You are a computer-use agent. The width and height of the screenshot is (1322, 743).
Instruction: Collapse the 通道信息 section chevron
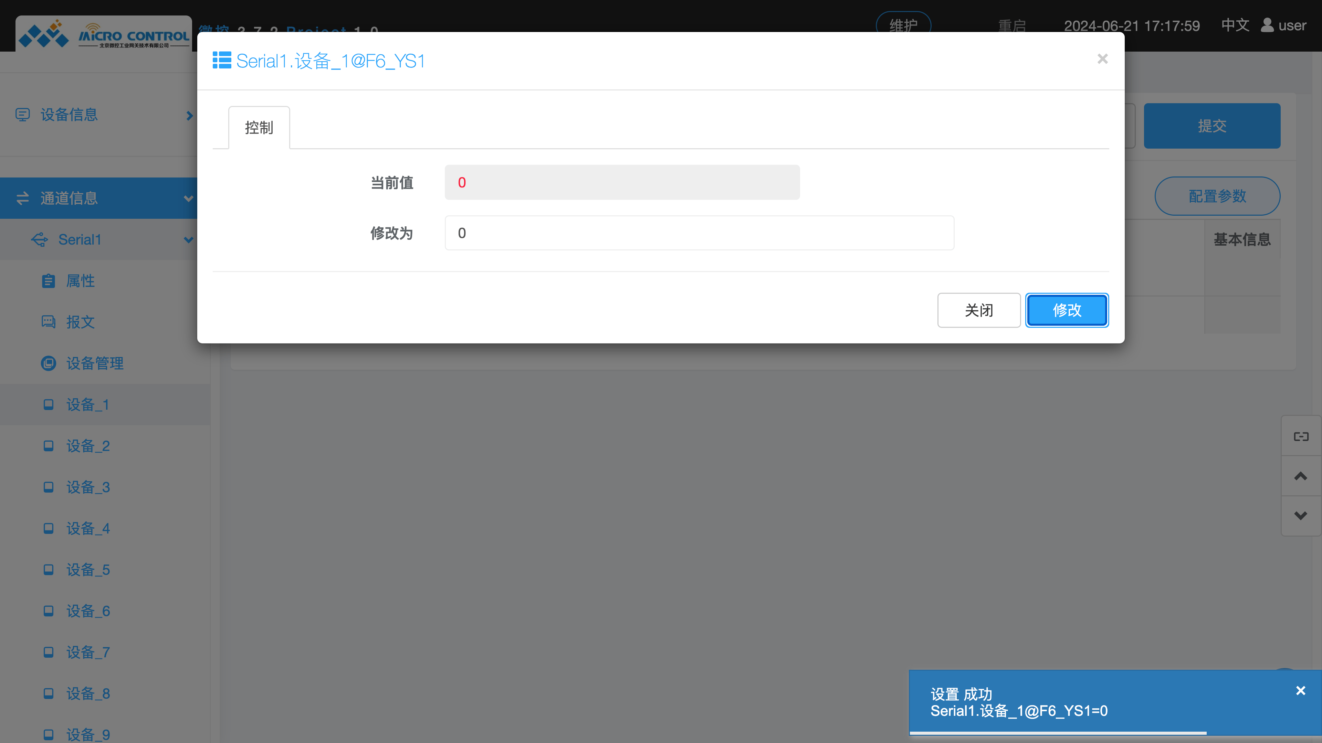188,198
